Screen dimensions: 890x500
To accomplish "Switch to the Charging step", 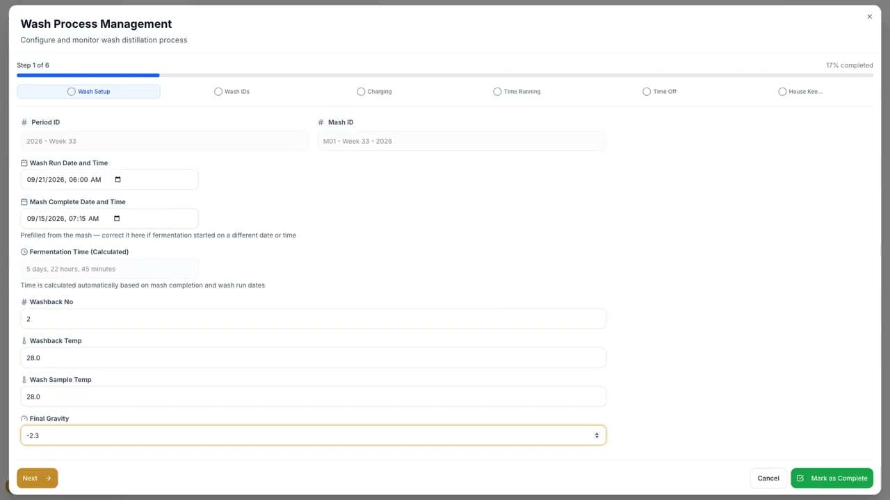I will (374, 92).
